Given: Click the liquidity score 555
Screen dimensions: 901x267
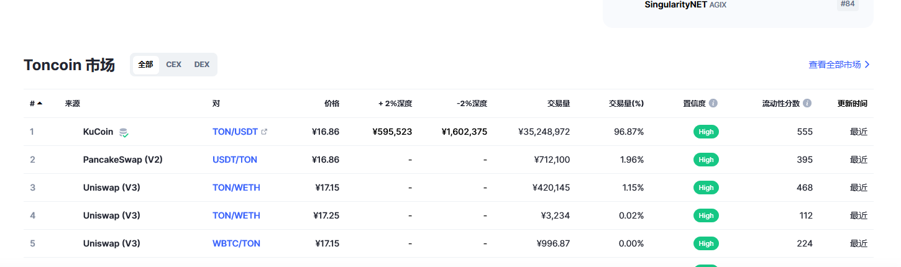Looking at the screenshot, I should pyautogui.click(x=805, y=132).
